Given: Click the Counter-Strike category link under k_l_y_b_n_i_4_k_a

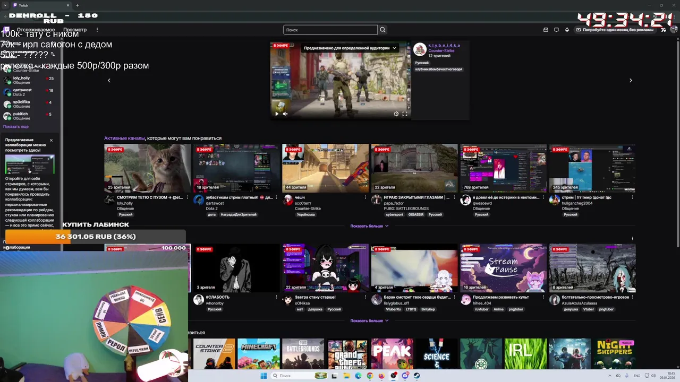Looking at the screenshot, I should point(441,51).
